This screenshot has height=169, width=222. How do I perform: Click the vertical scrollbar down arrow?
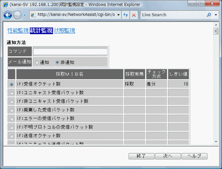(216, 142)
